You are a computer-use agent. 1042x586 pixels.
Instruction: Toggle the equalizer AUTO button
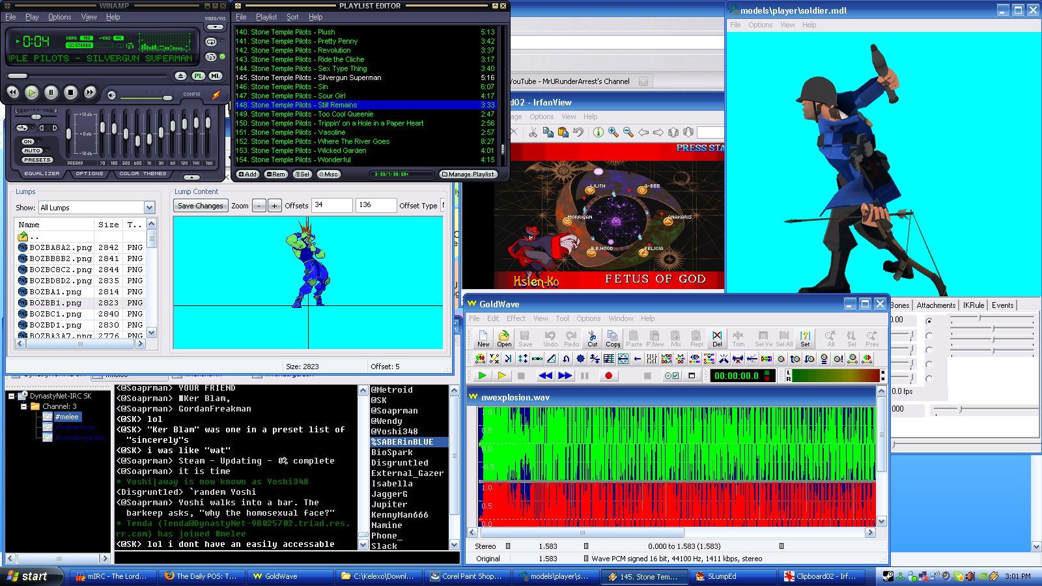(33, 150)
